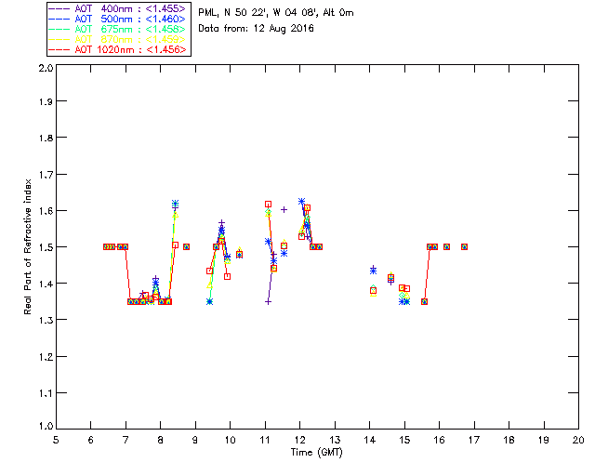Image resolution: width=595 pixels, height=476 pixels.
Task: Click the x-axis tick label 9
Action: [195, 440]
